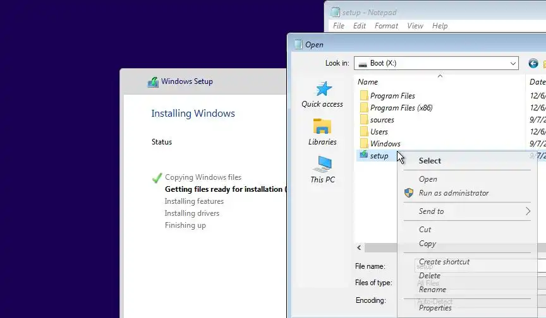Open Notepad Help menu
546x318 pixels.
440,26
